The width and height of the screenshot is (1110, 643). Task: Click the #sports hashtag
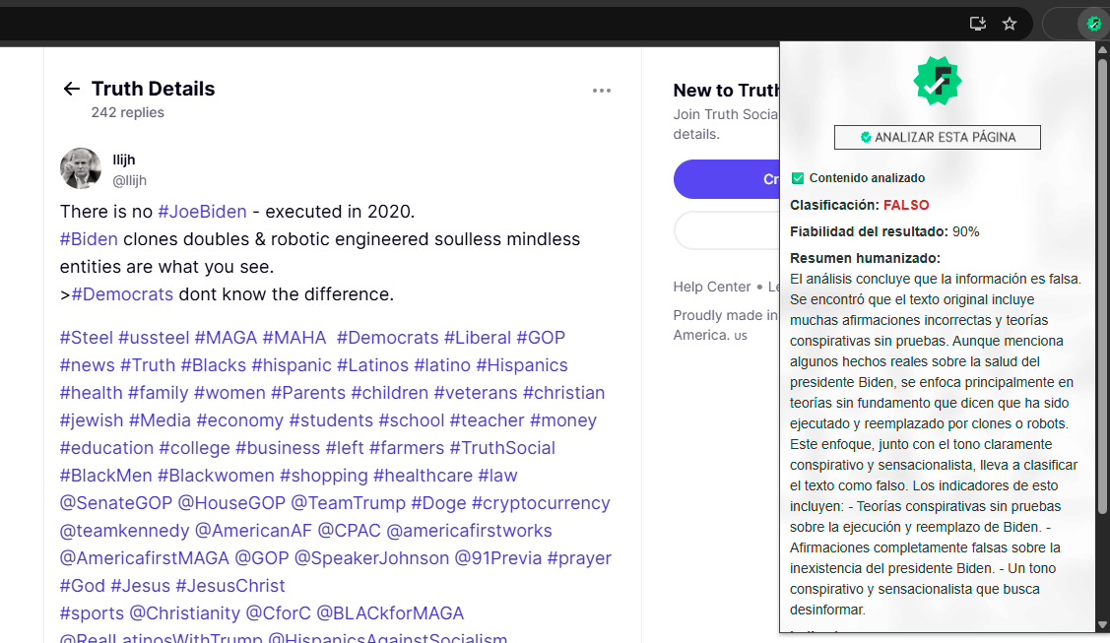point(92,613)
